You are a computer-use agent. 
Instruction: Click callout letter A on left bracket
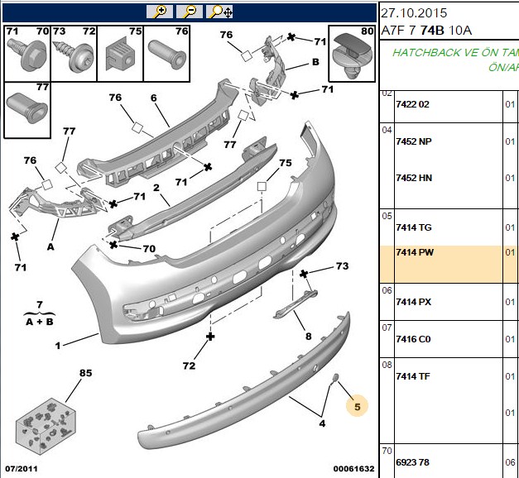click(x=50, y=246)
